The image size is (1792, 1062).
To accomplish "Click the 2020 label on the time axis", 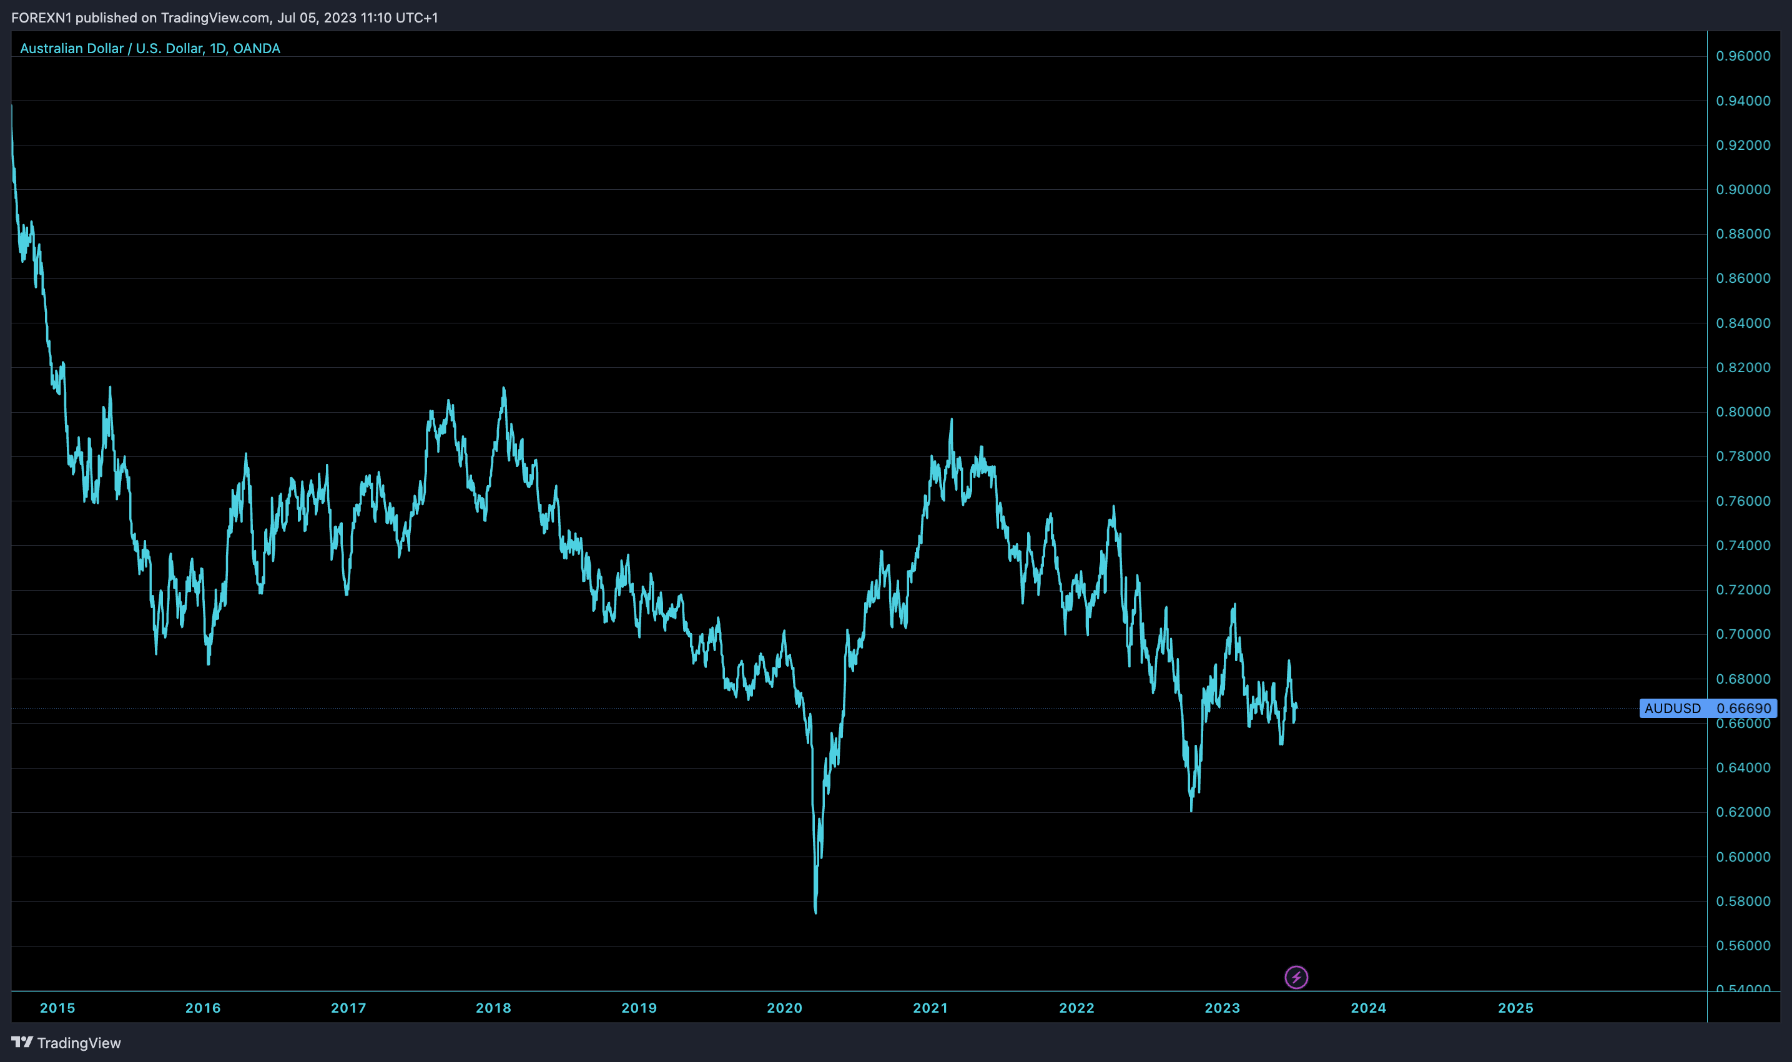I will pos(785,1008).
